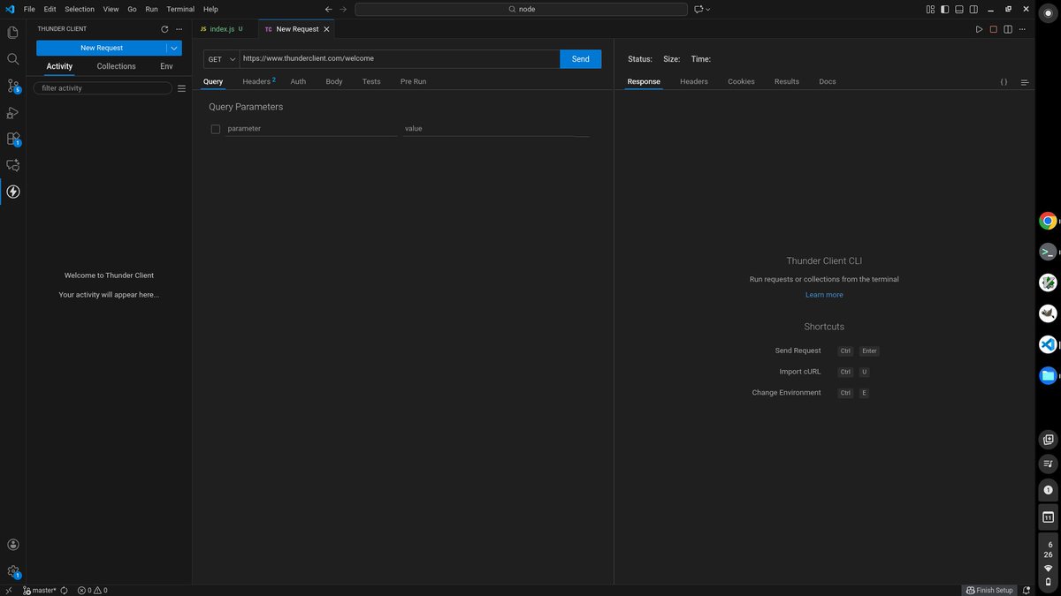The width and height of the screenshot is (1061, 596).
Task: Click the Customize Layout icon
Action: click(x=930, y=9)
